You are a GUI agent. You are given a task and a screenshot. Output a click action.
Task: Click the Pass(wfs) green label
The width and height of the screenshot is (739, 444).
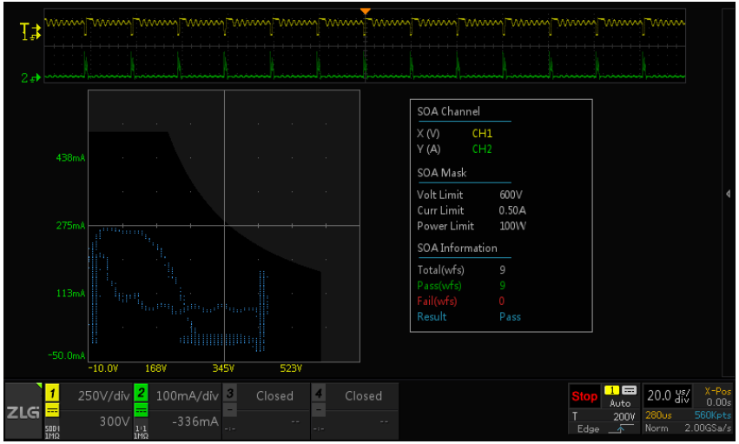coord(439,286)
